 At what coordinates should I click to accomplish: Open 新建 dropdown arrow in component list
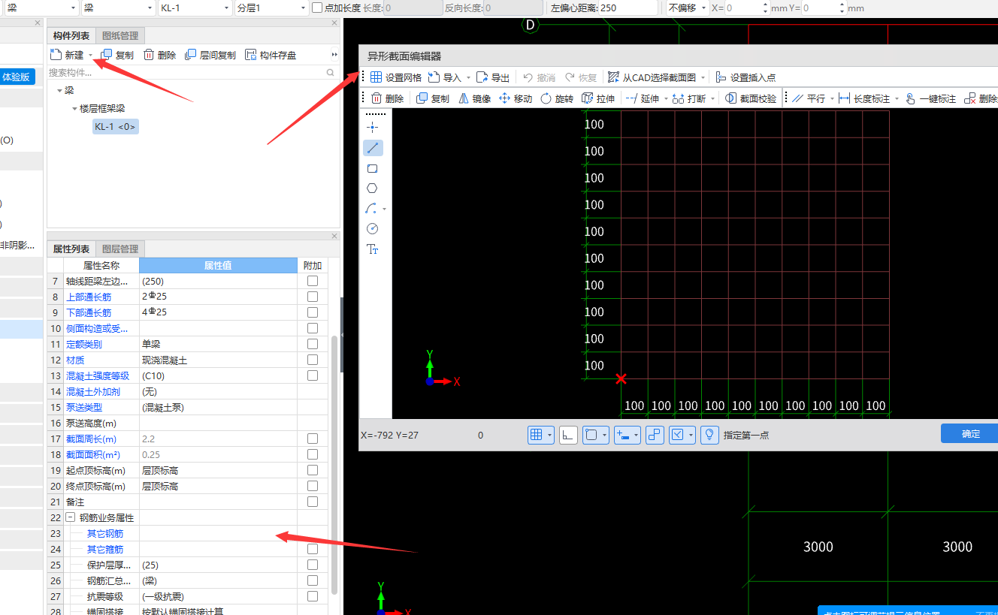pyautogui.click(x=90, y=56)
